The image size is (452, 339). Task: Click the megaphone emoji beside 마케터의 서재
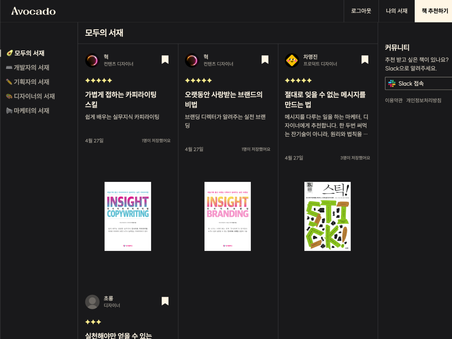[9, 110]
